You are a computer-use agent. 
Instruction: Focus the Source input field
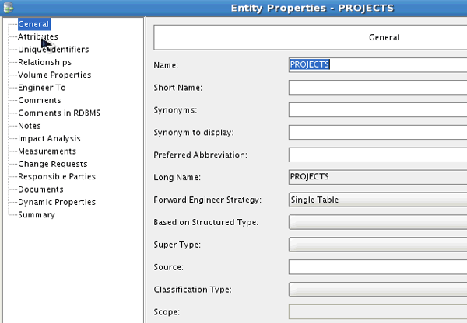377,268
